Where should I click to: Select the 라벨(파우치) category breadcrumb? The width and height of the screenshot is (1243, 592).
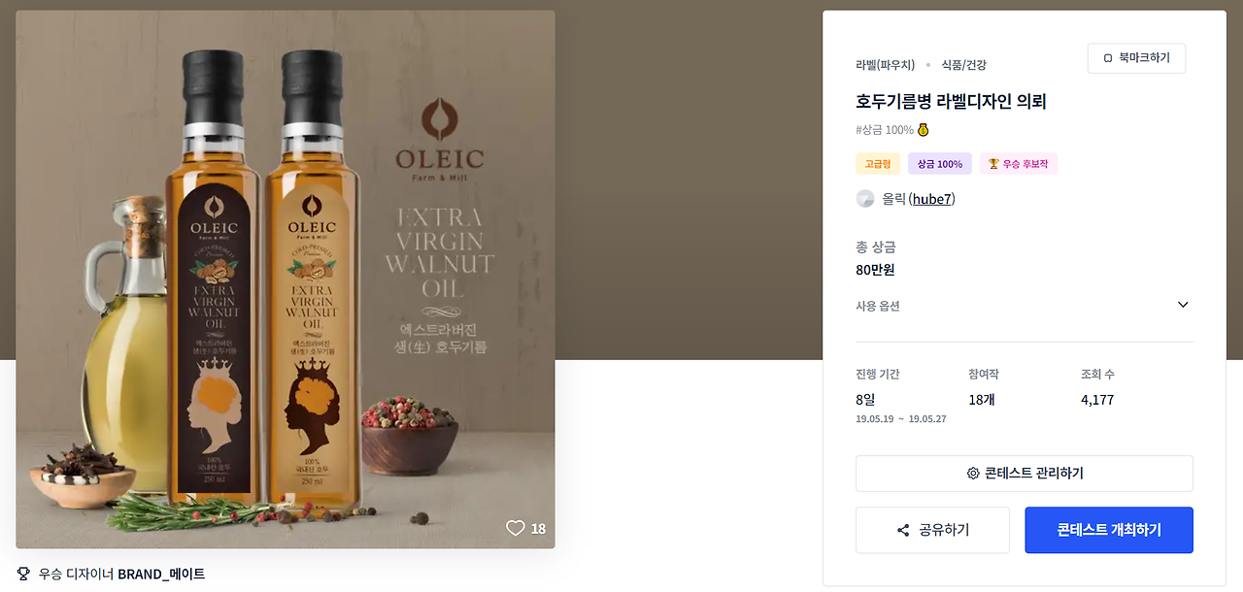click(x=885, y=65)
